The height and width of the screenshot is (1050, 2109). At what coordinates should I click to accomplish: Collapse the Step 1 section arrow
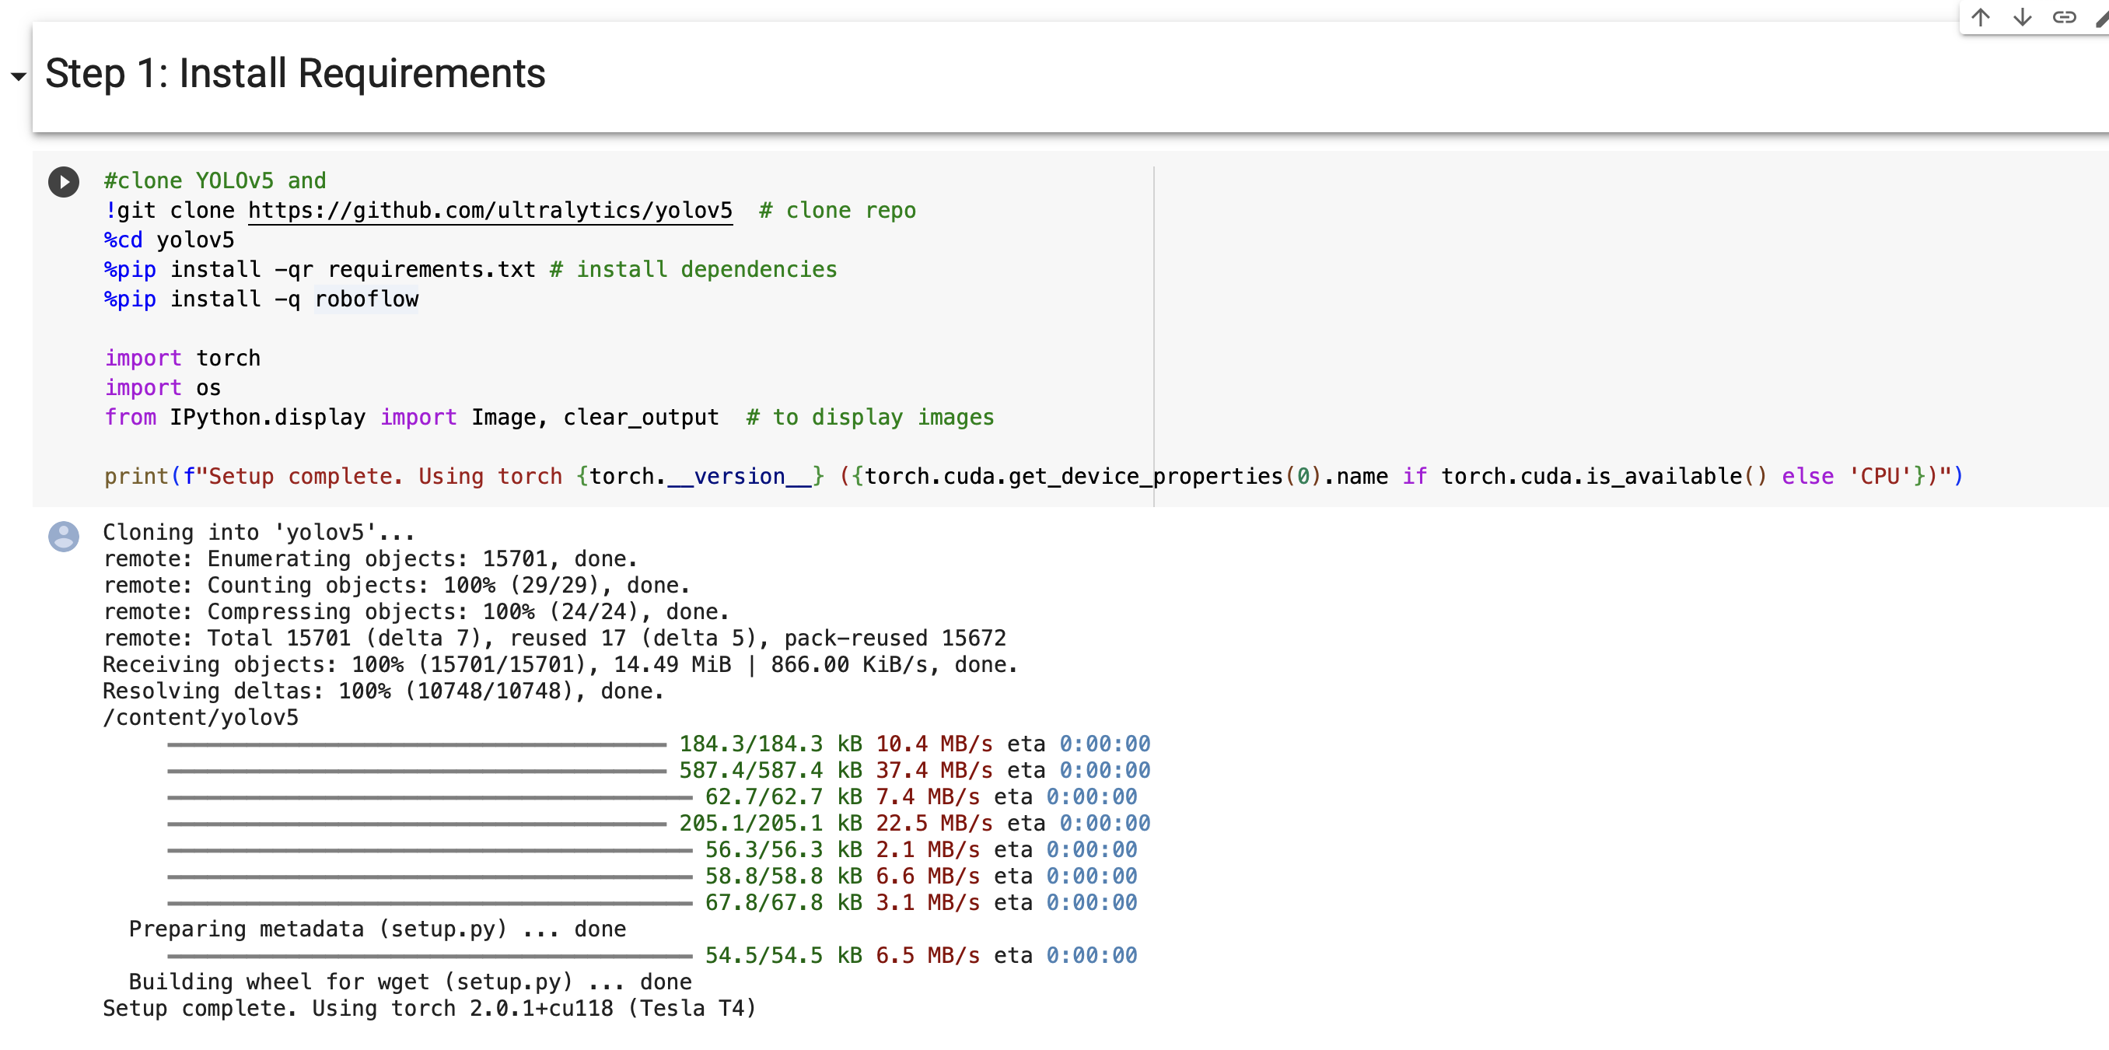(18, 77)
